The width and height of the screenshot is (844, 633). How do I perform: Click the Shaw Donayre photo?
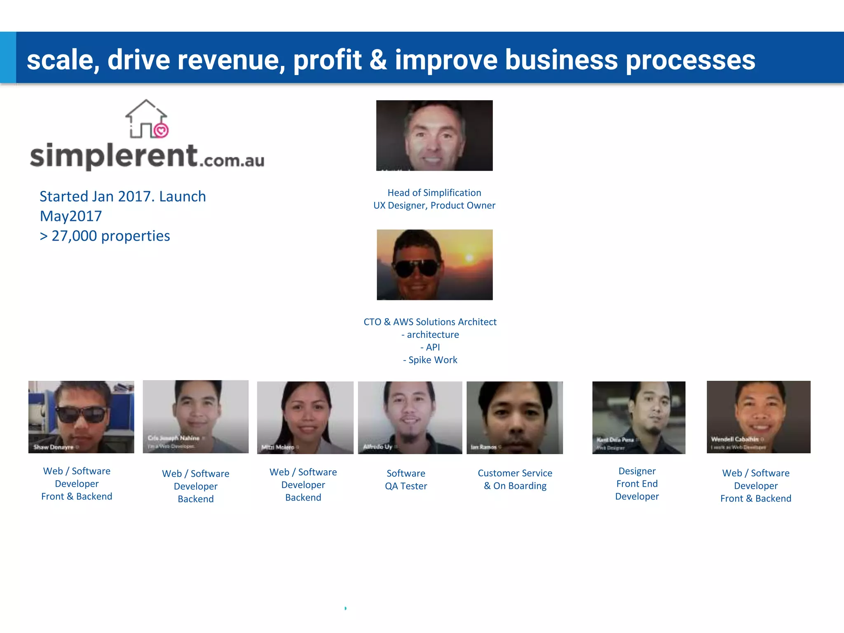point(81,417)
